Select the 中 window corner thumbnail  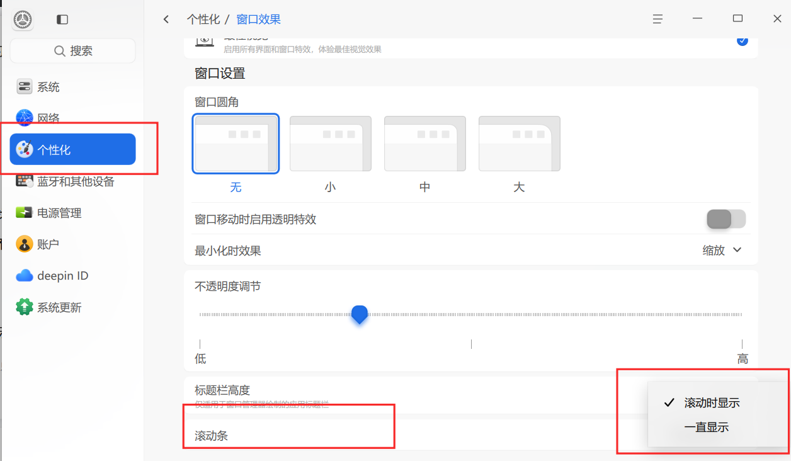[424, 144]
